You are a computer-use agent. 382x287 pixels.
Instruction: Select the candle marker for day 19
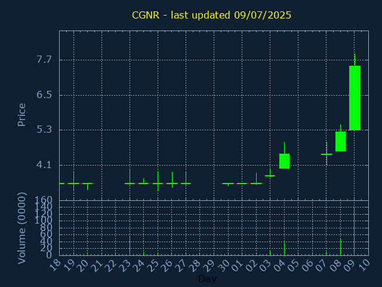tap(73, 184)
